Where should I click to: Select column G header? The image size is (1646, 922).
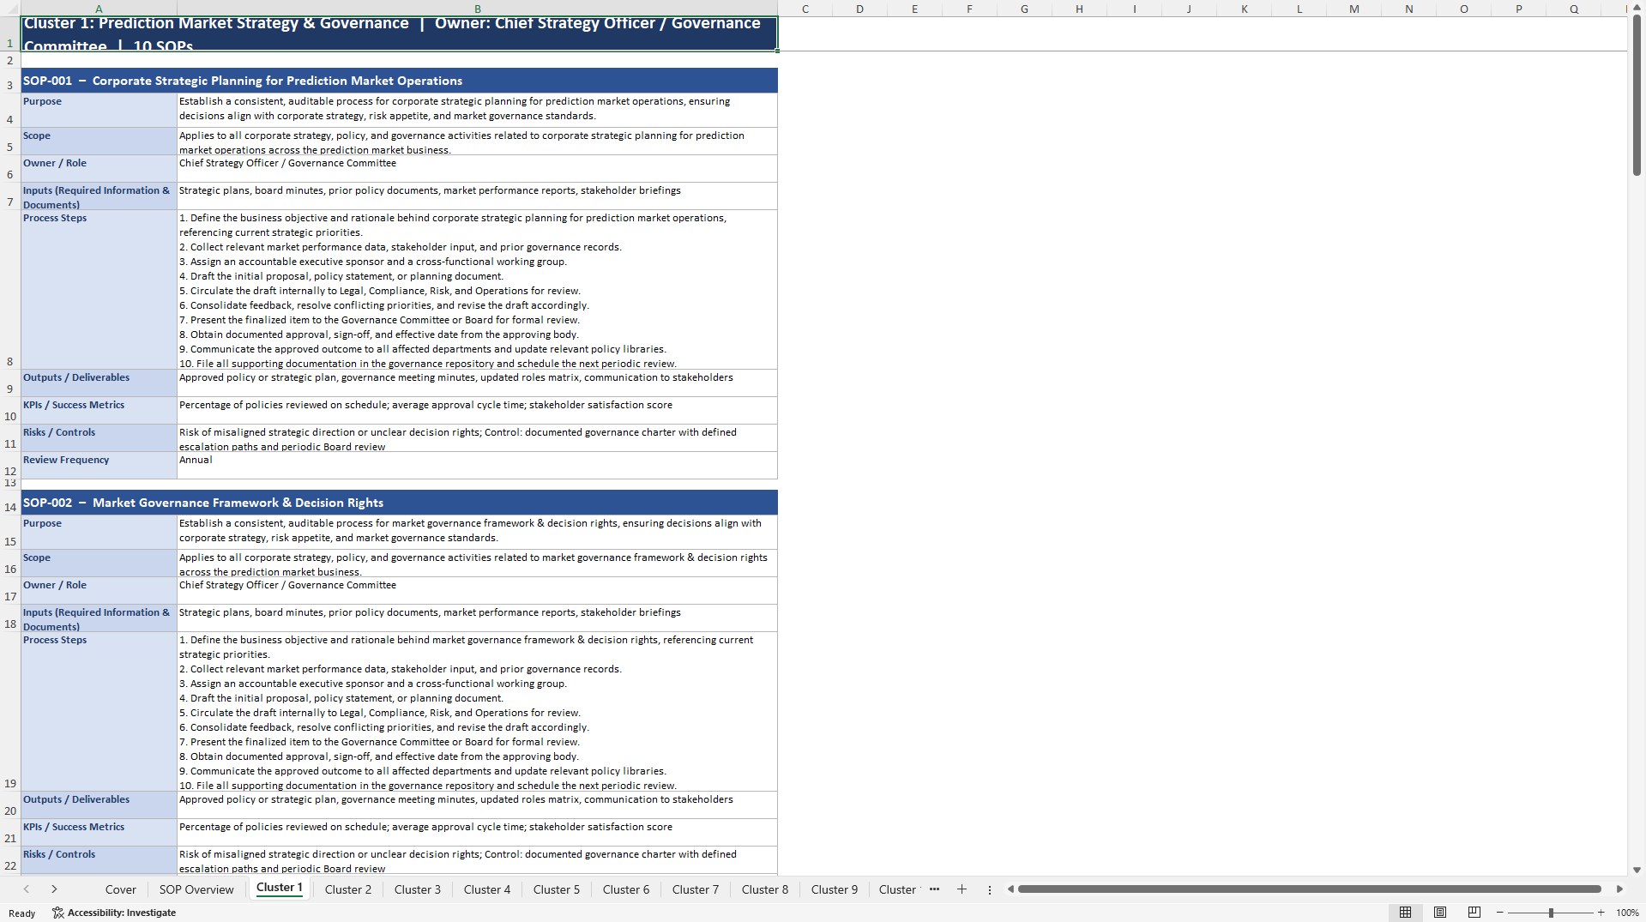1024,9
